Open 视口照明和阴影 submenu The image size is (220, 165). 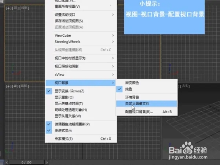(x=81, y=66)
